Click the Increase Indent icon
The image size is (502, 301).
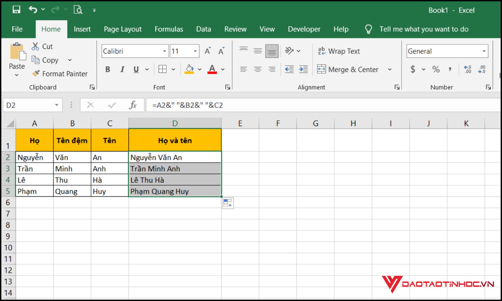[x=304, y=69]
